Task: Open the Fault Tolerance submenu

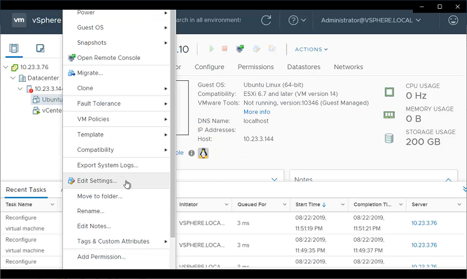Action: (x=116, y=103)
